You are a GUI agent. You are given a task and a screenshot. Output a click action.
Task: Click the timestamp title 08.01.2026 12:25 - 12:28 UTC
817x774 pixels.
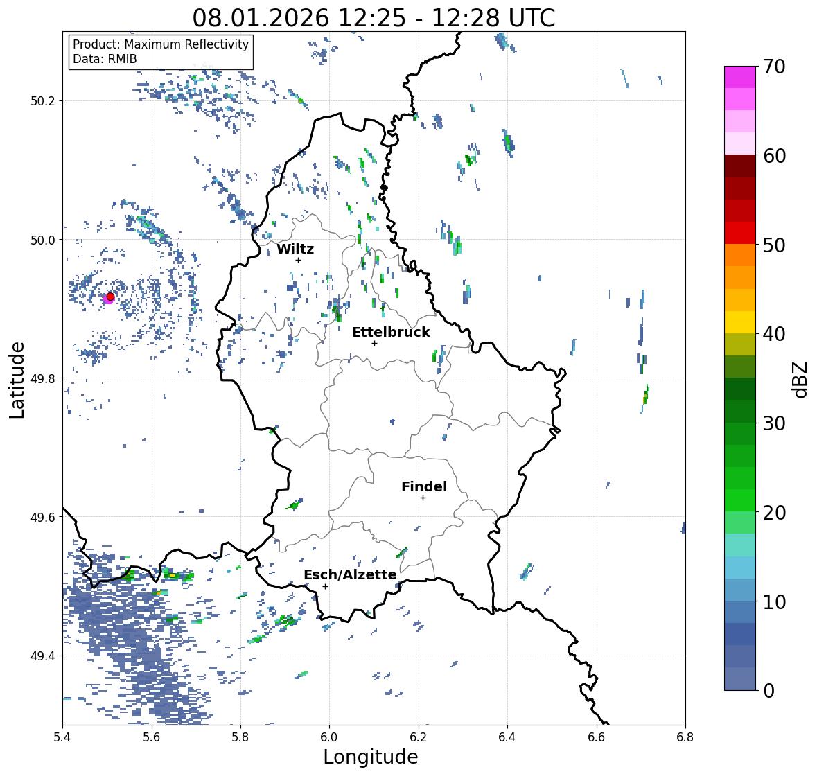click(x=374, y=18)
